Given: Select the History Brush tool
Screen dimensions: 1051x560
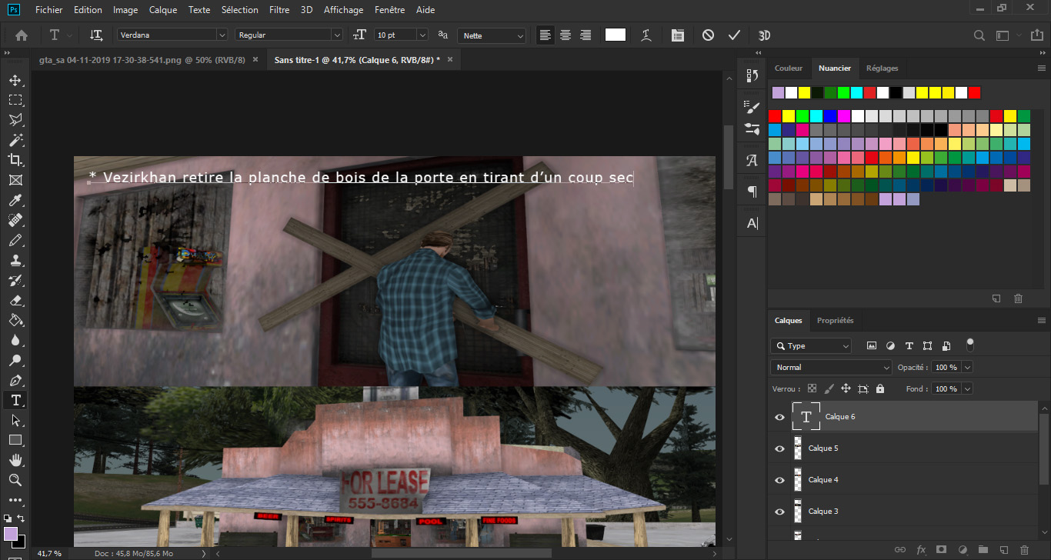Looking at the screenshot, I should [15, 280].
